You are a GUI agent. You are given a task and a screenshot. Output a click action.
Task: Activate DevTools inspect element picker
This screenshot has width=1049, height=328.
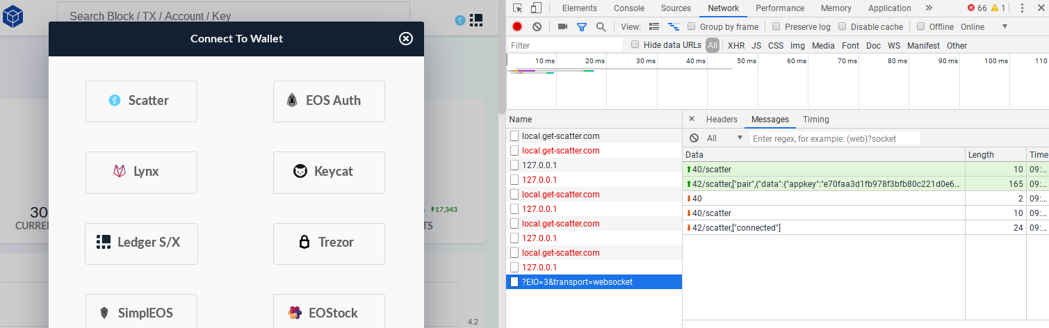click(x=518, y=8)
